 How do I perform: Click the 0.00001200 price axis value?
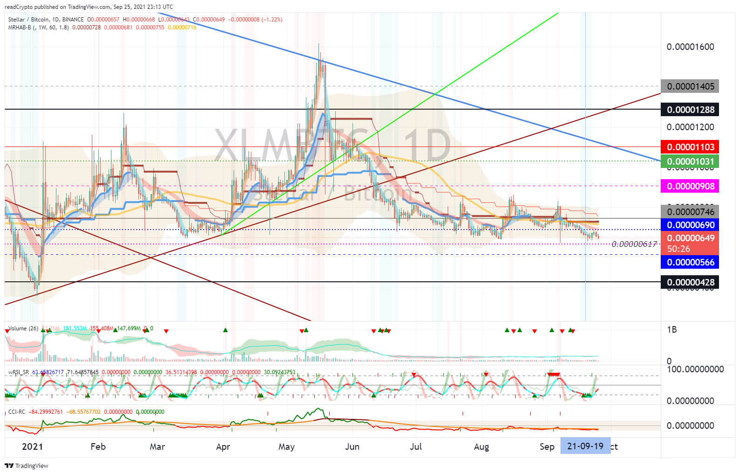(x=690, y=127)
